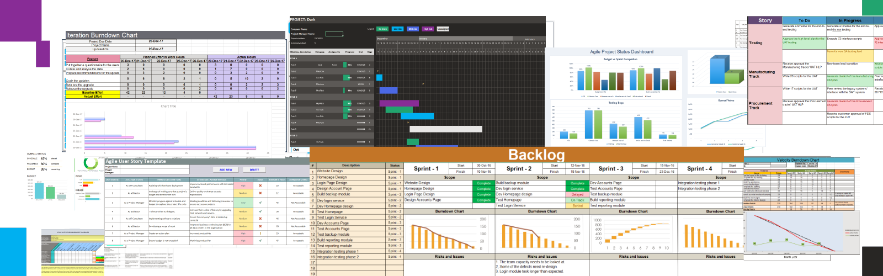Click the 'In Progress' column header
Image resolution: width=883 pixels, height=276 pixels.
point(850,20)
